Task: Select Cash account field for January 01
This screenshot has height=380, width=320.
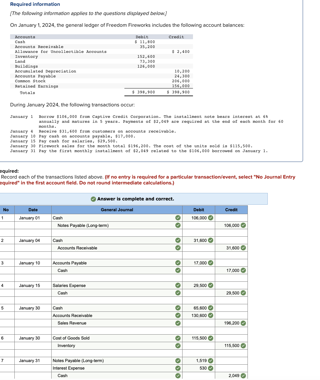Action: pos(117,218)
